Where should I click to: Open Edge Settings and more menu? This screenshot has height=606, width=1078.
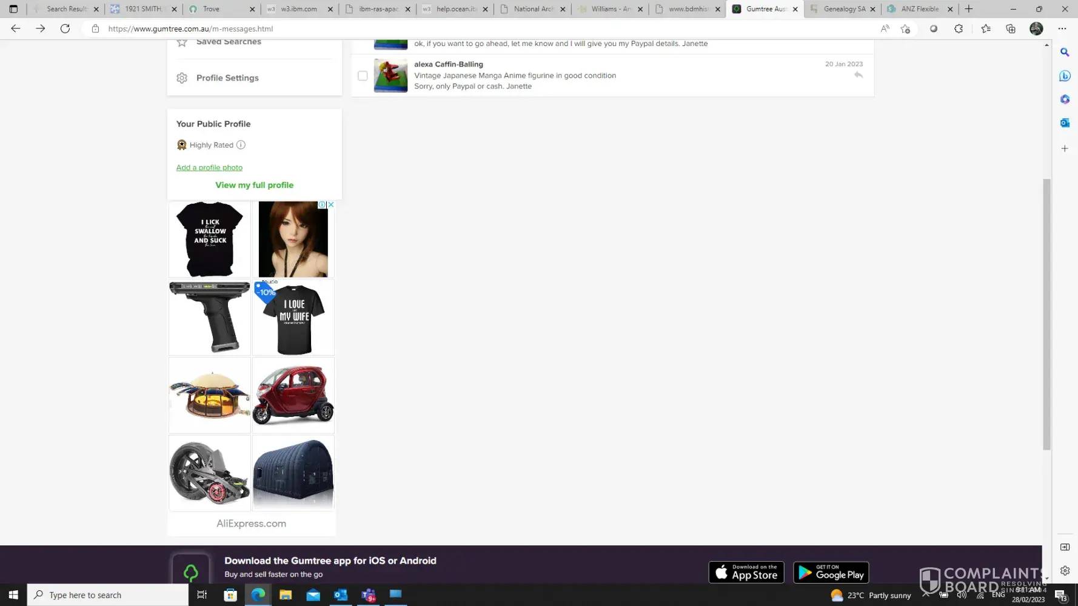point(1062,28)
